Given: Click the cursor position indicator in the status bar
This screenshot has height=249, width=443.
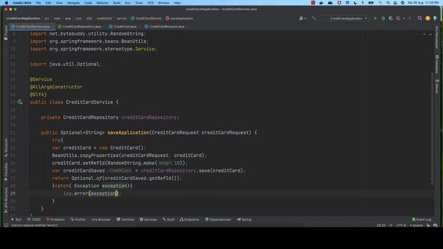Looking at the screenshot, I should [381, 225].
